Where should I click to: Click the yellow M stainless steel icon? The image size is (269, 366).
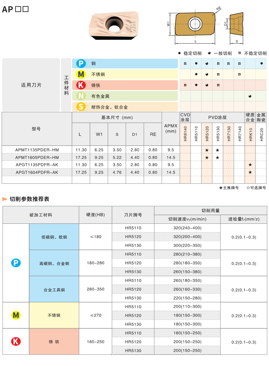pos(81,74)
